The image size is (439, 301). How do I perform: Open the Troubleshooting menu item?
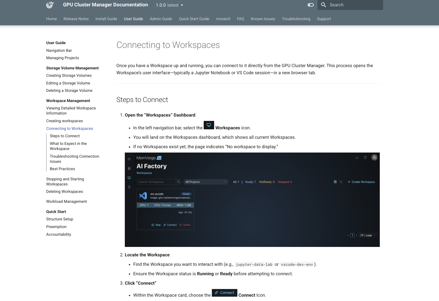coord(296,19)
